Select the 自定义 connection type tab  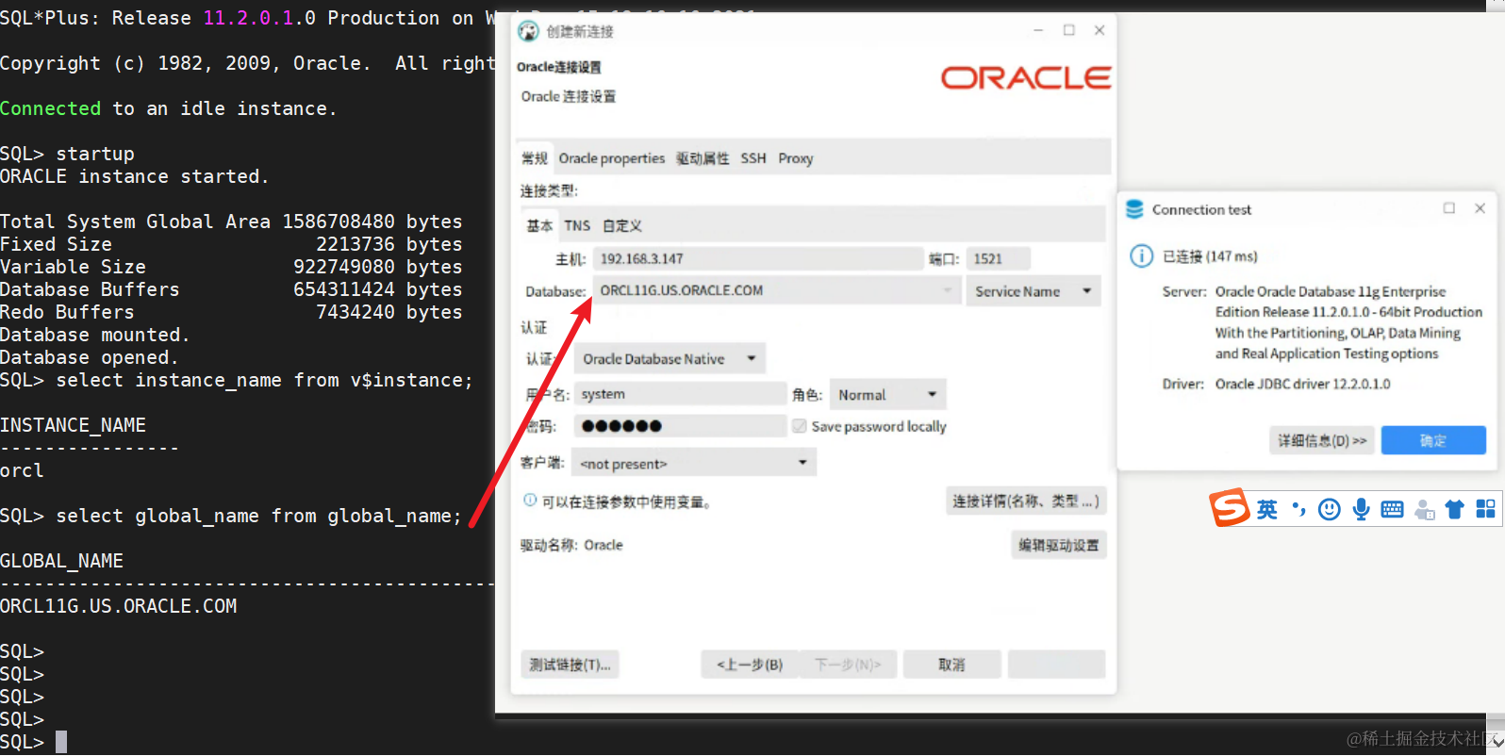(x=622, y=226)
